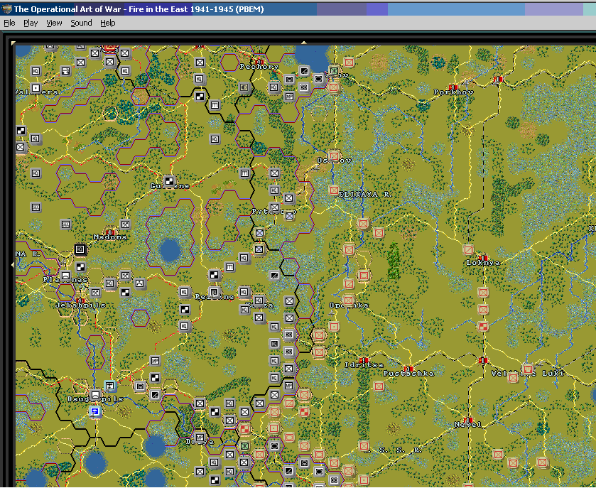Select the red Soviet infantry just below Pskov
This screenshot has height=488, width=596.
[334, 87]
